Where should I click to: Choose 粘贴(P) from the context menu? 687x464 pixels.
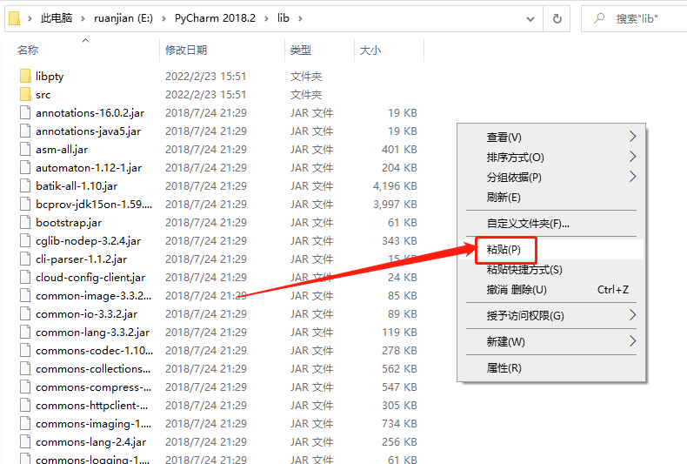pos(551,250)
